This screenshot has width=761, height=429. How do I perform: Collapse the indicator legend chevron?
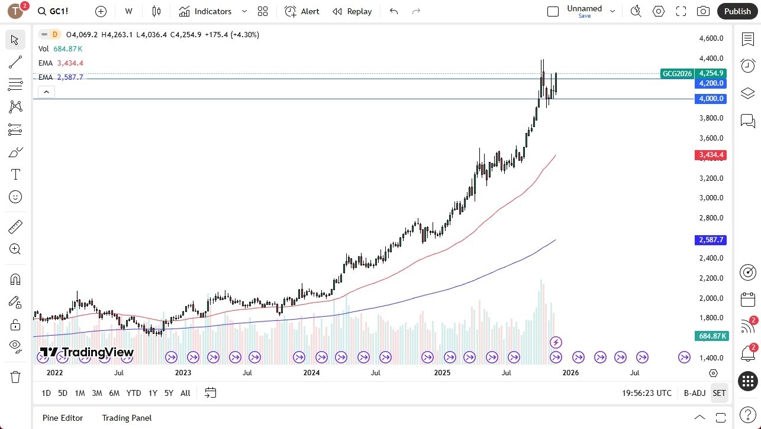(46, 92)
